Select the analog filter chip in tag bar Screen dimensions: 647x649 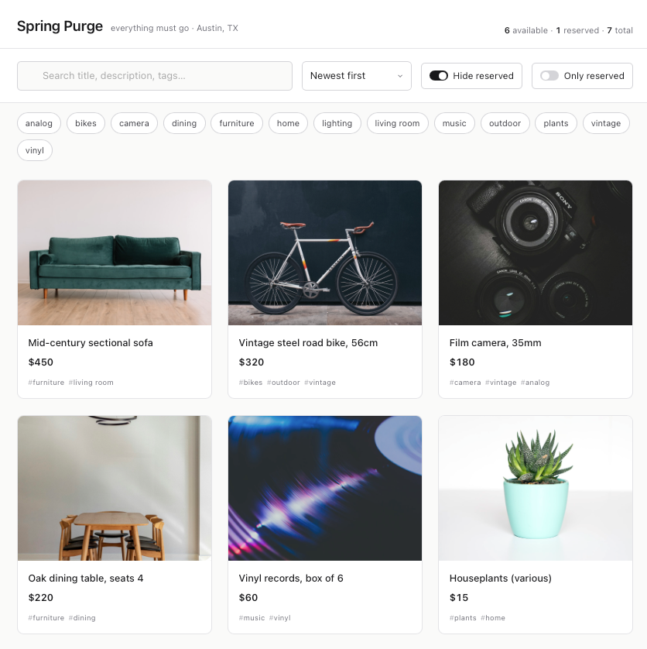[39, 123]
